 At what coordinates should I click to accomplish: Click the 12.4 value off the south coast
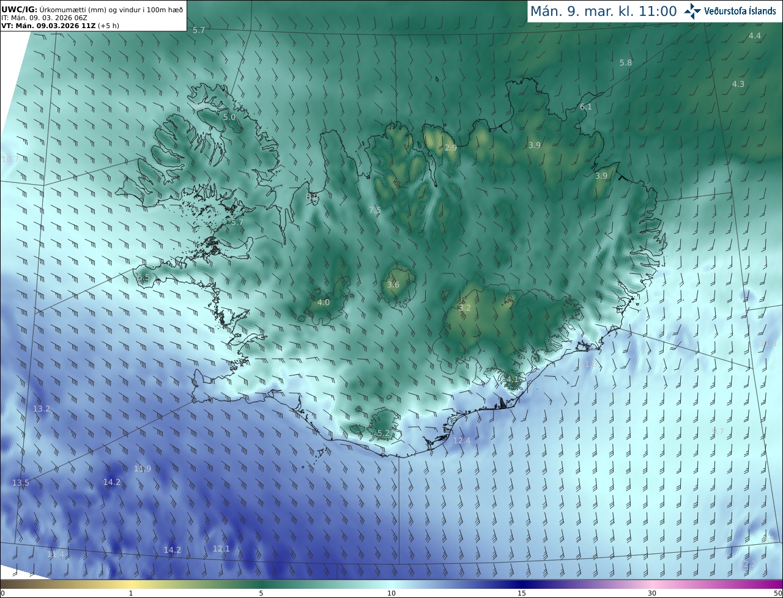tap(462, 441)
